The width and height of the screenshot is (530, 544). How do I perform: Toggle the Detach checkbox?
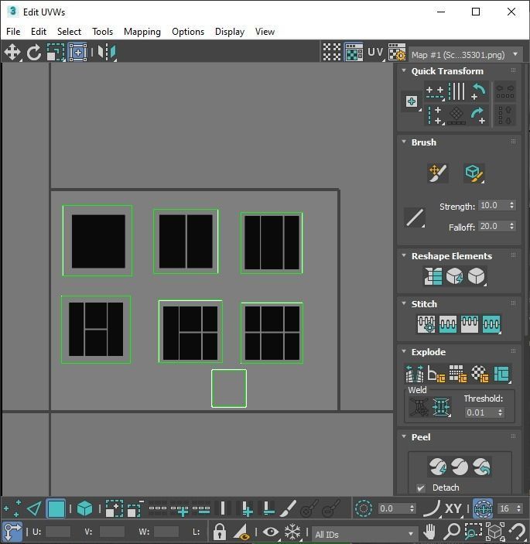click(421, 488)
